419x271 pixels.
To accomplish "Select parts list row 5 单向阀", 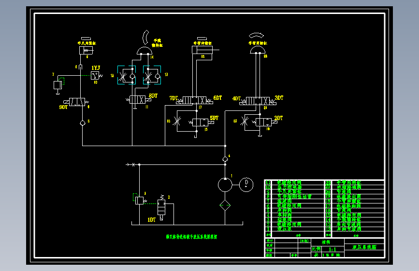I will click(294, 210).
